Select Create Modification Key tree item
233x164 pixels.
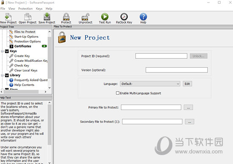pyautogui.click(x=31, y=61)
